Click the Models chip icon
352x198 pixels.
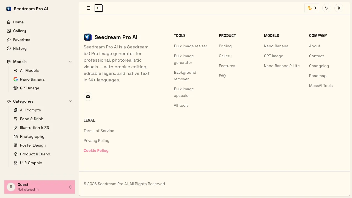tap(9, 62)
